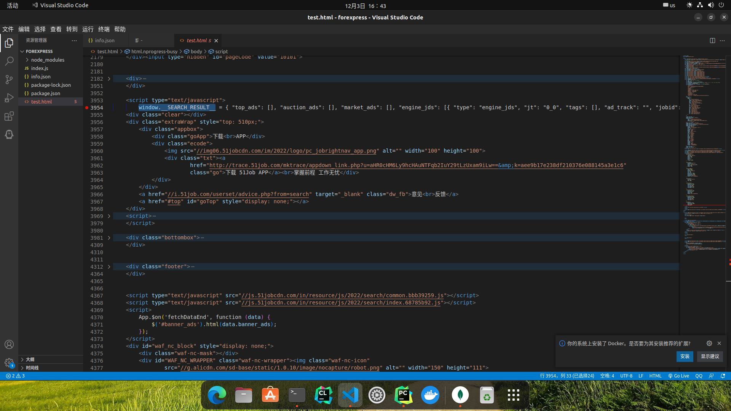Switch to the untitled tab beside info.json

(152, 40)
